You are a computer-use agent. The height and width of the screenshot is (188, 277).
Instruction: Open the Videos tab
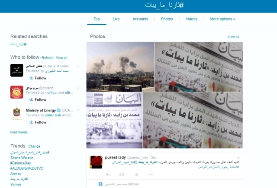(191, 19)
